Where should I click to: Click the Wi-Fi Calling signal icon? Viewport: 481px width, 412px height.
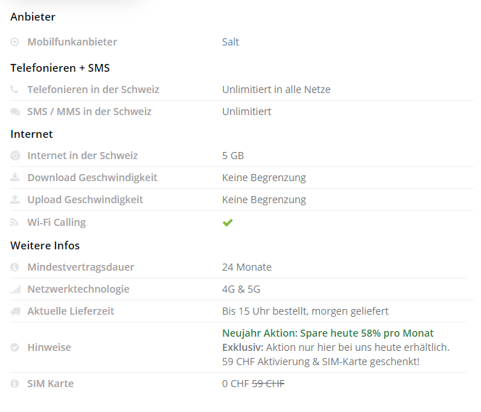pos(15,222)
